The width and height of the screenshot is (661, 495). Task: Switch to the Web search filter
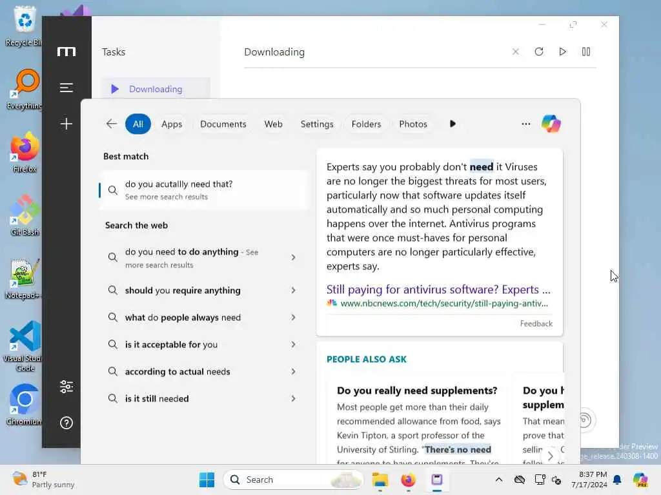coord(273,124)
